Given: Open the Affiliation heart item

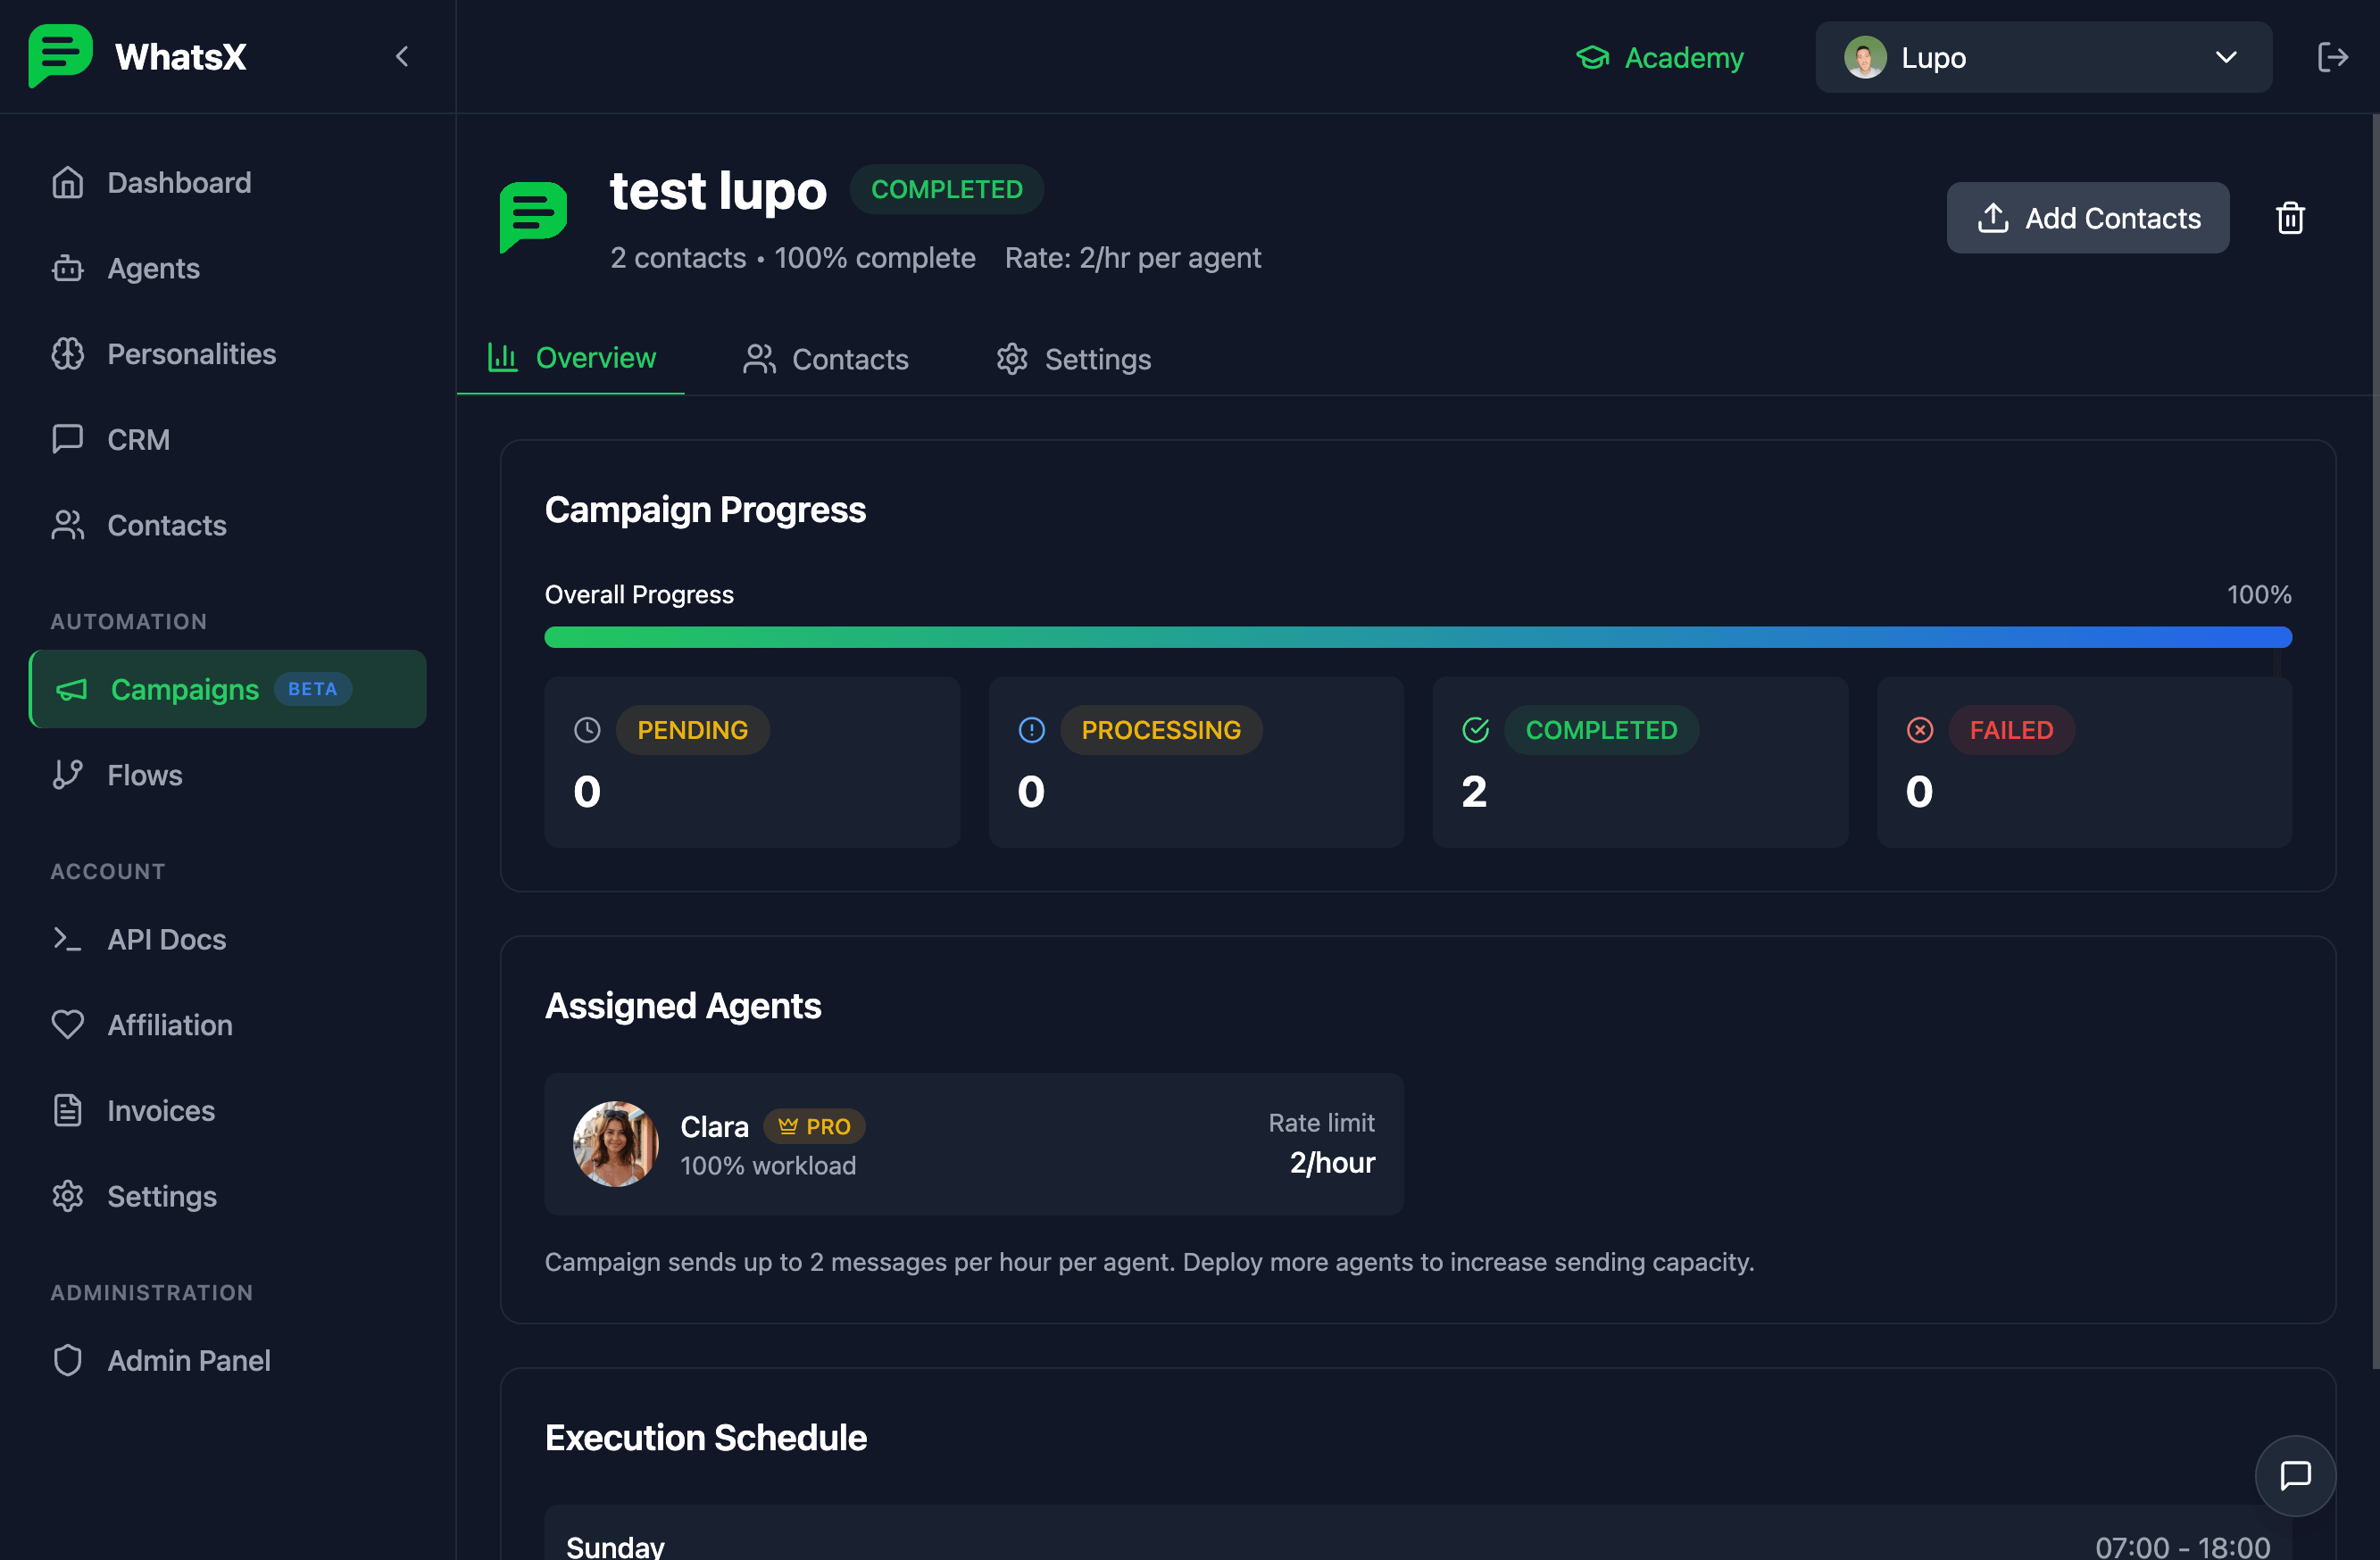Looking at the screenshot, I should pyautogui.click(x=169, y=1025).
